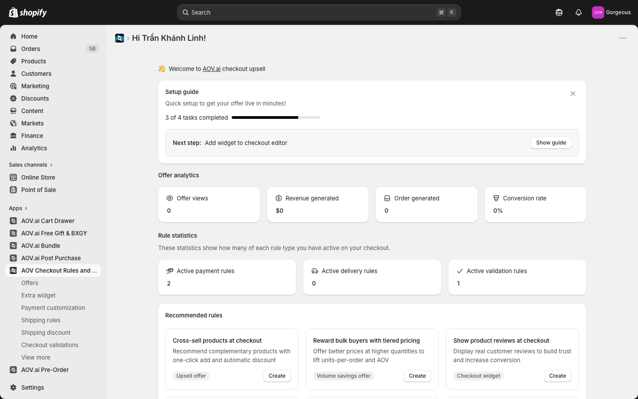Open the Gorgeous store account menu

611,12
